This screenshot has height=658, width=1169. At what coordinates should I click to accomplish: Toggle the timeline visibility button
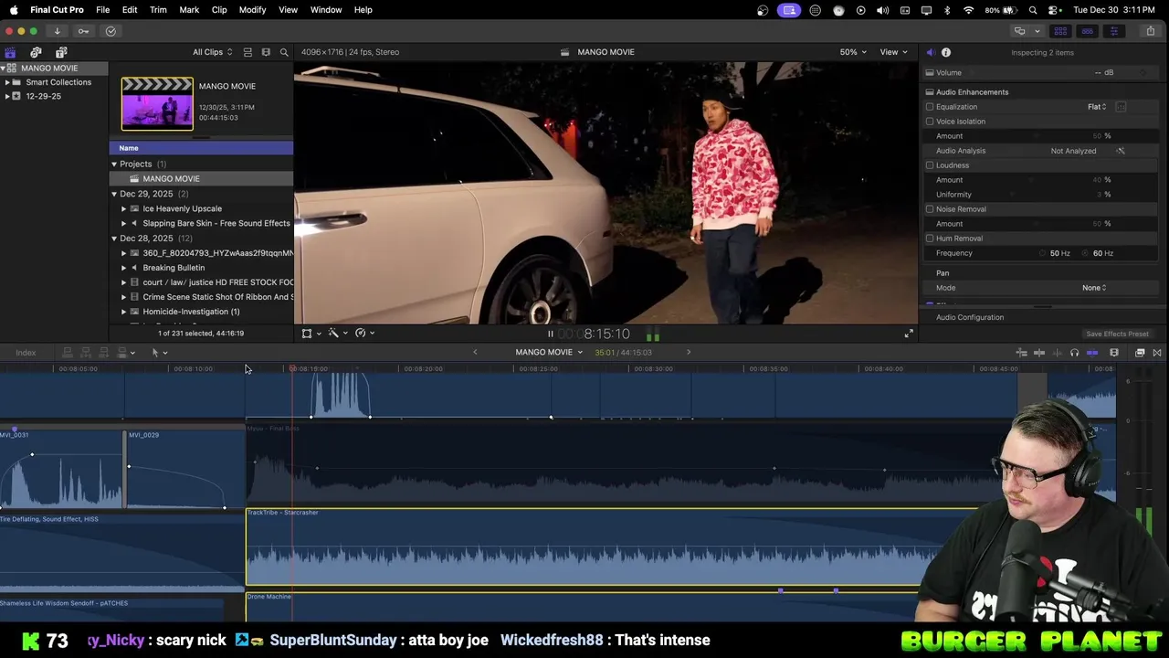tap(1087, 31)
